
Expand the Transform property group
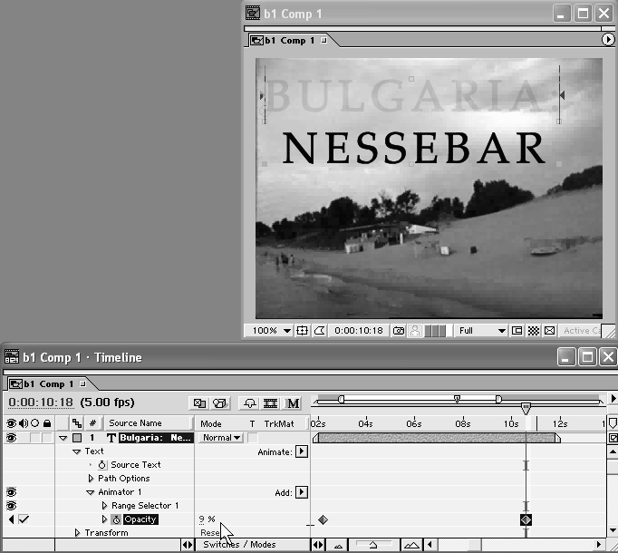tap(78, 533)
